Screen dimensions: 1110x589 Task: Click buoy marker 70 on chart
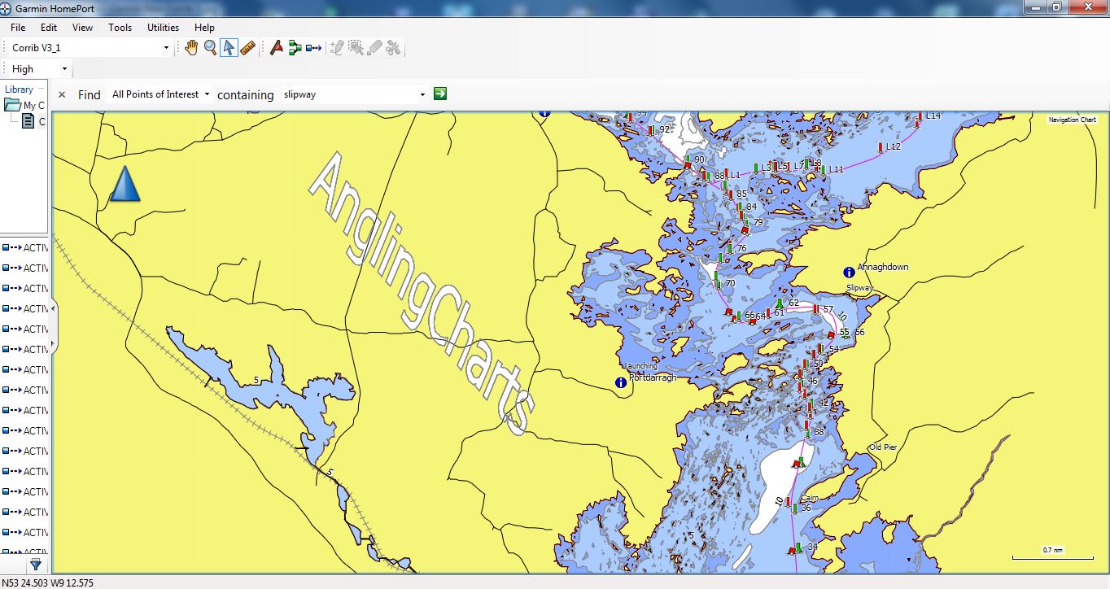pyautogui.click(x=719, y=284)
